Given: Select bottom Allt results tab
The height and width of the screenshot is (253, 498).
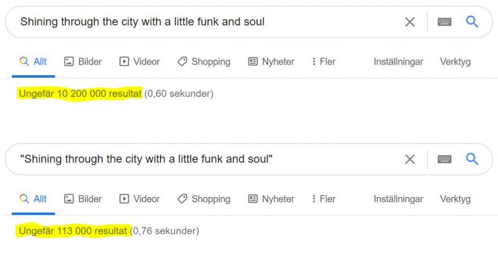Looking at the screenshot, I should 33,199.
